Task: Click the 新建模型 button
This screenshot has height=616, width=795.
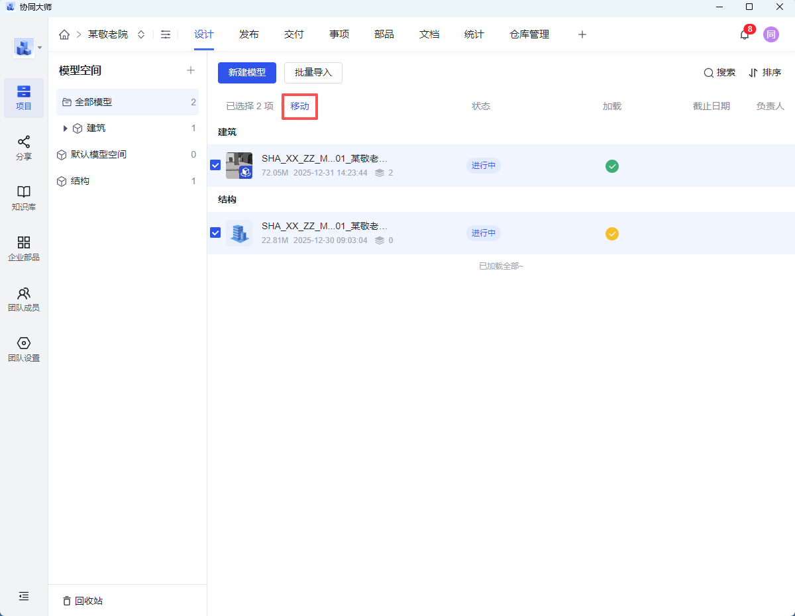Action: point(246,73)
